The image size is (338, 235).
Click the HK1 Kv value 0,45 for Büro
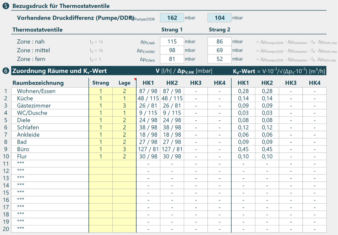(x=243, y=149)
